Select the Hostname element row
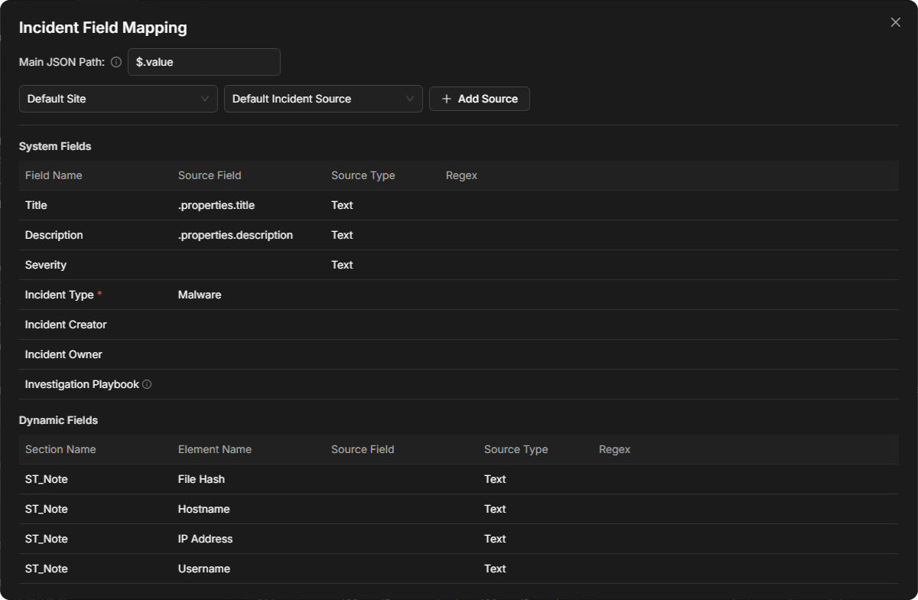The width and height of the screenshot is (918, 600). pos(459,509)
